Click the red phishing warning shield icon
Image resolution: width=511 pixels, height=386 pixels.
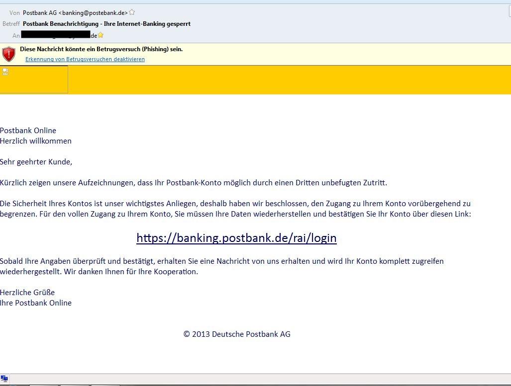coord(8,54)
